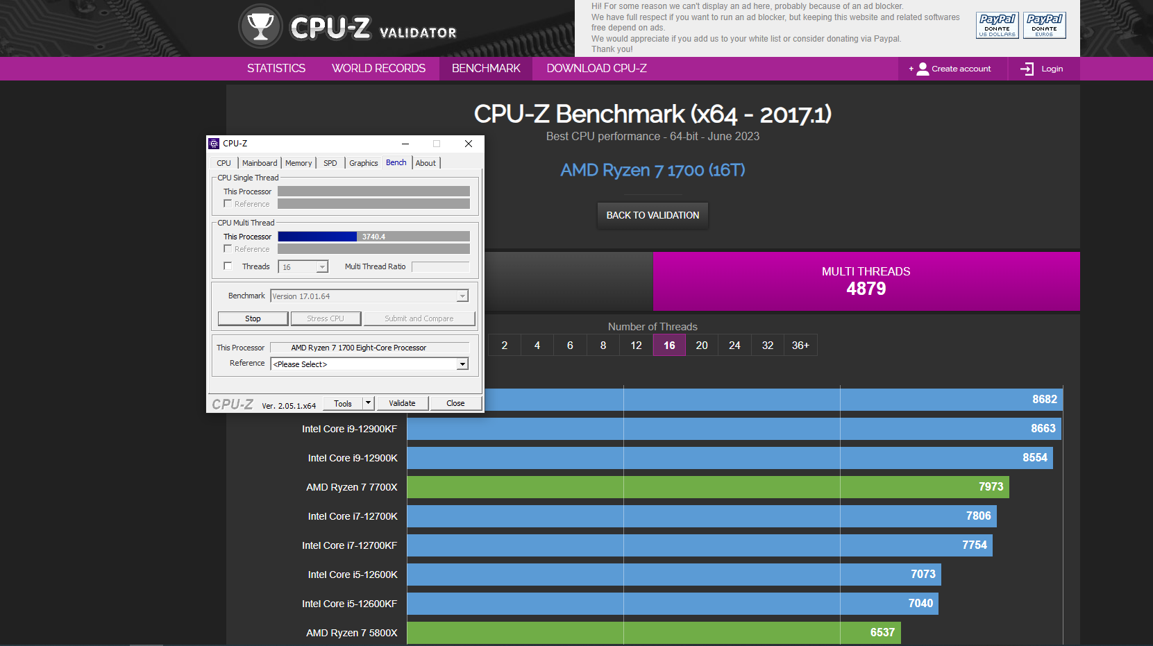Select 4 threads filter

[537, 345]
